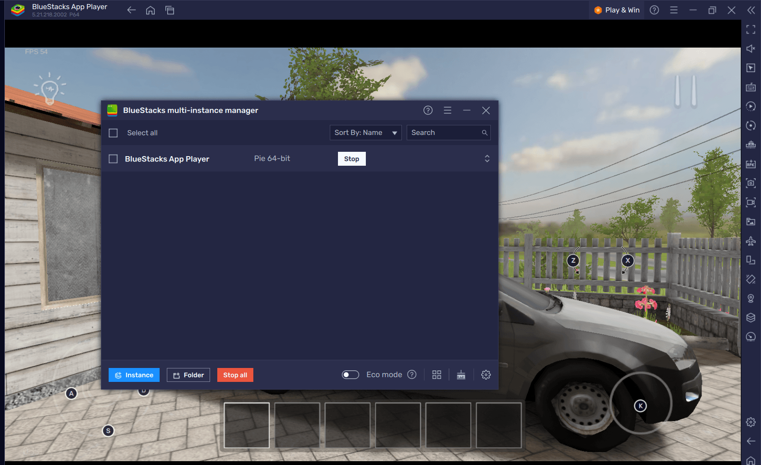Open BlueStacks help in main title bar
Image resolution: width=761 pixels, height=465 pixels.
pyautogui.click(x=654, y=10)
